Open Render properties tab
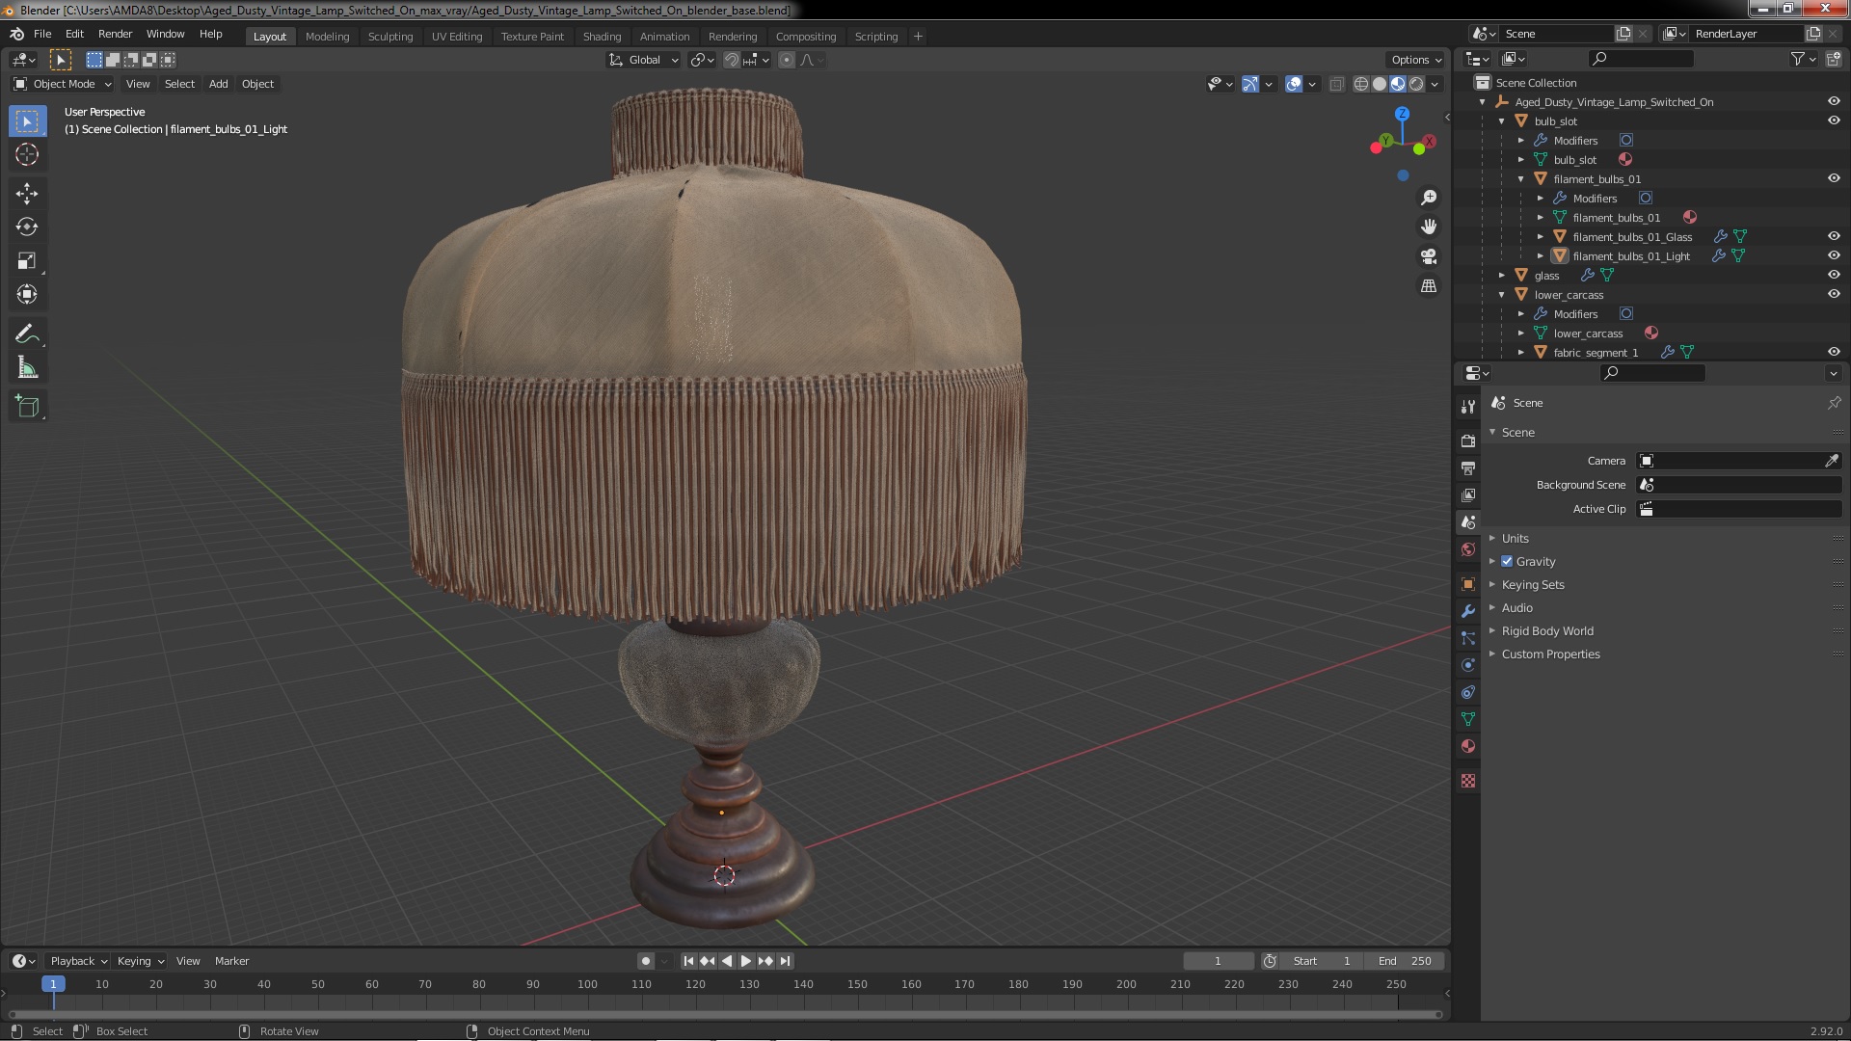 (1467, 440)
